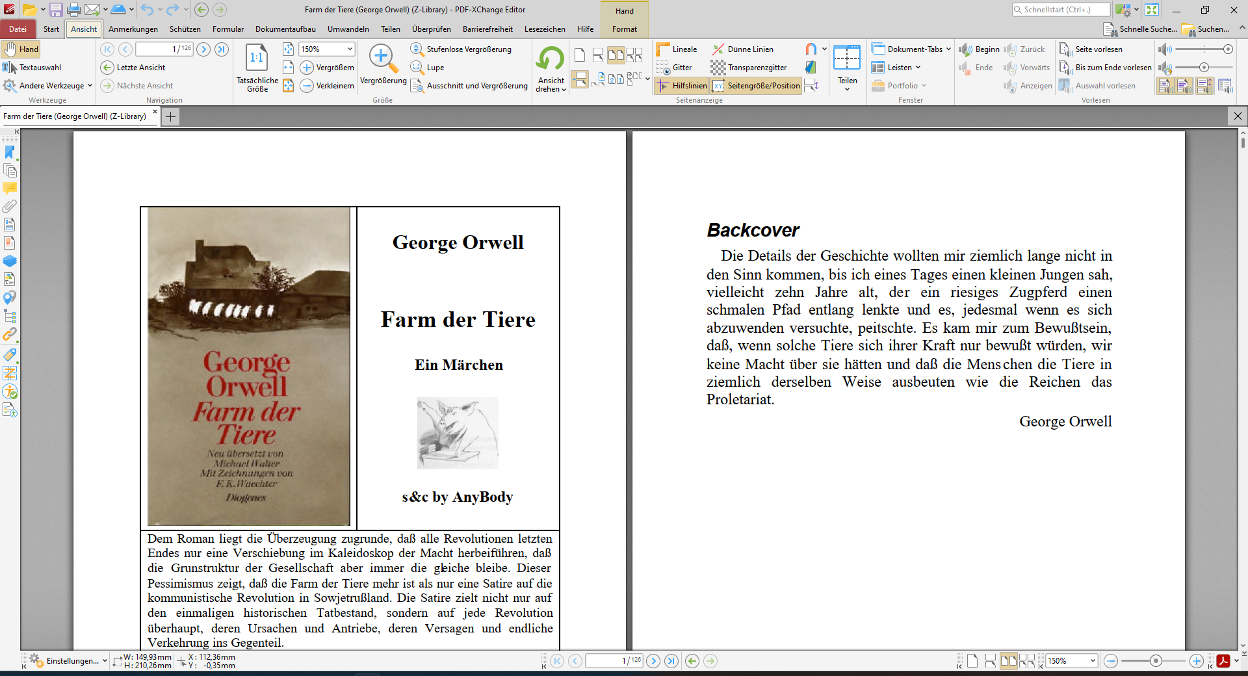Image resolution: width=1248 pixels, height=676 pixels.
Task: Toggle Hilfslinien guides display
Action: pos(681,86)
